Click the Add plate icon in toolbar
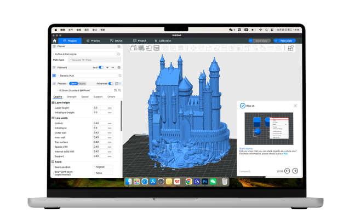The height and width of the screenshot is (221, 349). [x=141, y=48]
